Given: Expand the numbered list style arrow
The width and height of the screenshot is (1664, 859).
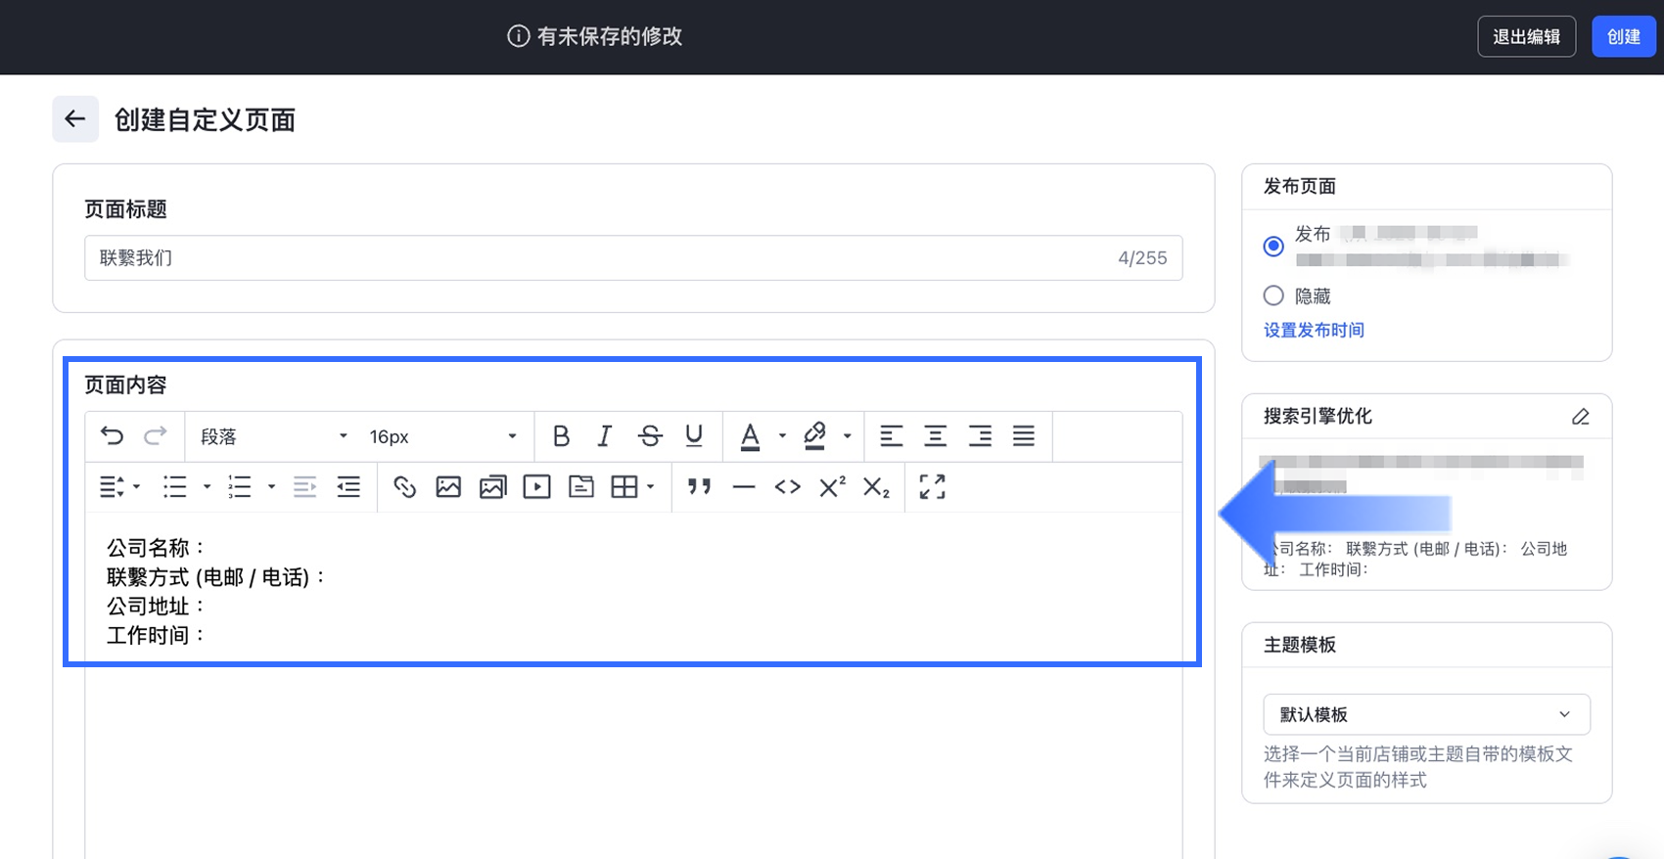Looking at the screenshot, I should pos(271,486).
